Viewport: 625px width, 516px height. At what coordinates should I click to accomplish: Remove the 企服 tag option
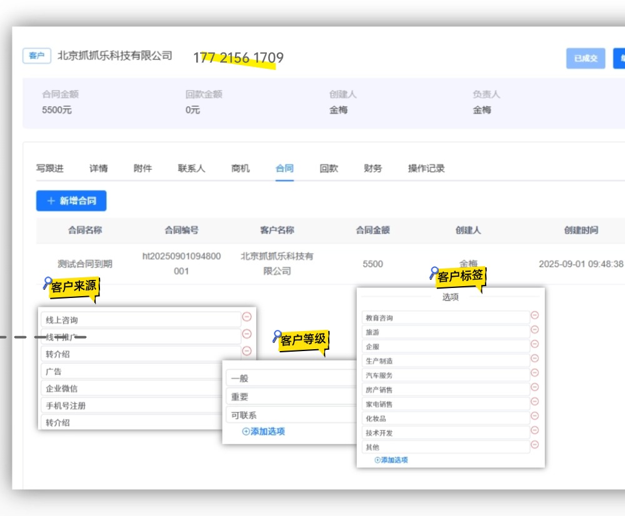click(x=534, y=344)
